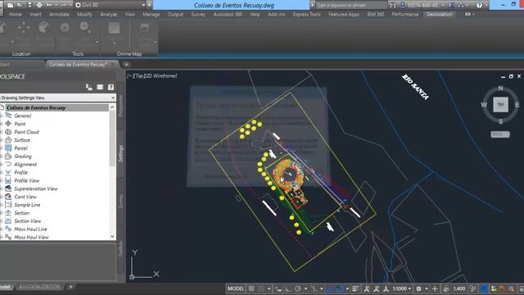Toggle Ortho mode in status bar
This screenshot has height=295, width=524.
pos(288,288)
